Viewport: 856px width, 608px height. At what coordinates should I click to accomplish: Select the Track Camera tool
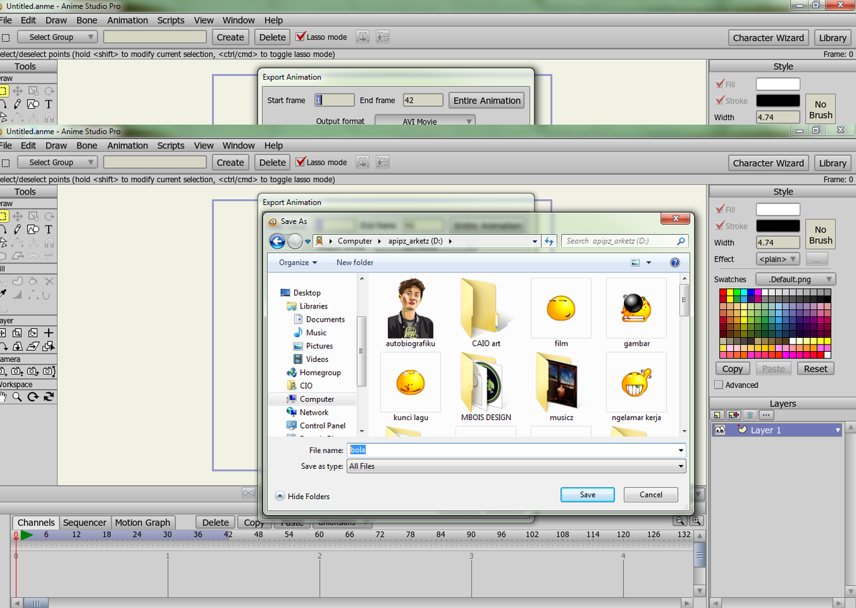tap(2, 371)
